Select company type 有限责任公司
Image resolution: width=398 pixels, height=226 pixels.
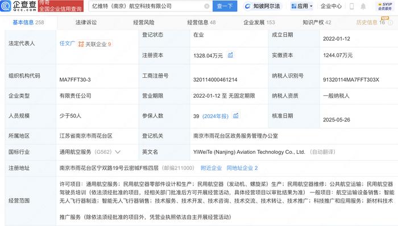tap(75, 96)
